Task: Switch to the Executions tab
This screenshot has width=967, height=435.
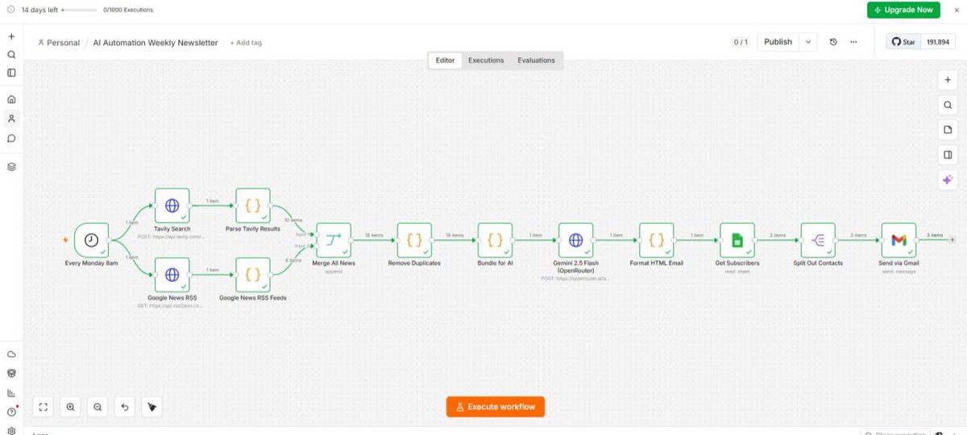Action: point(486,60)
